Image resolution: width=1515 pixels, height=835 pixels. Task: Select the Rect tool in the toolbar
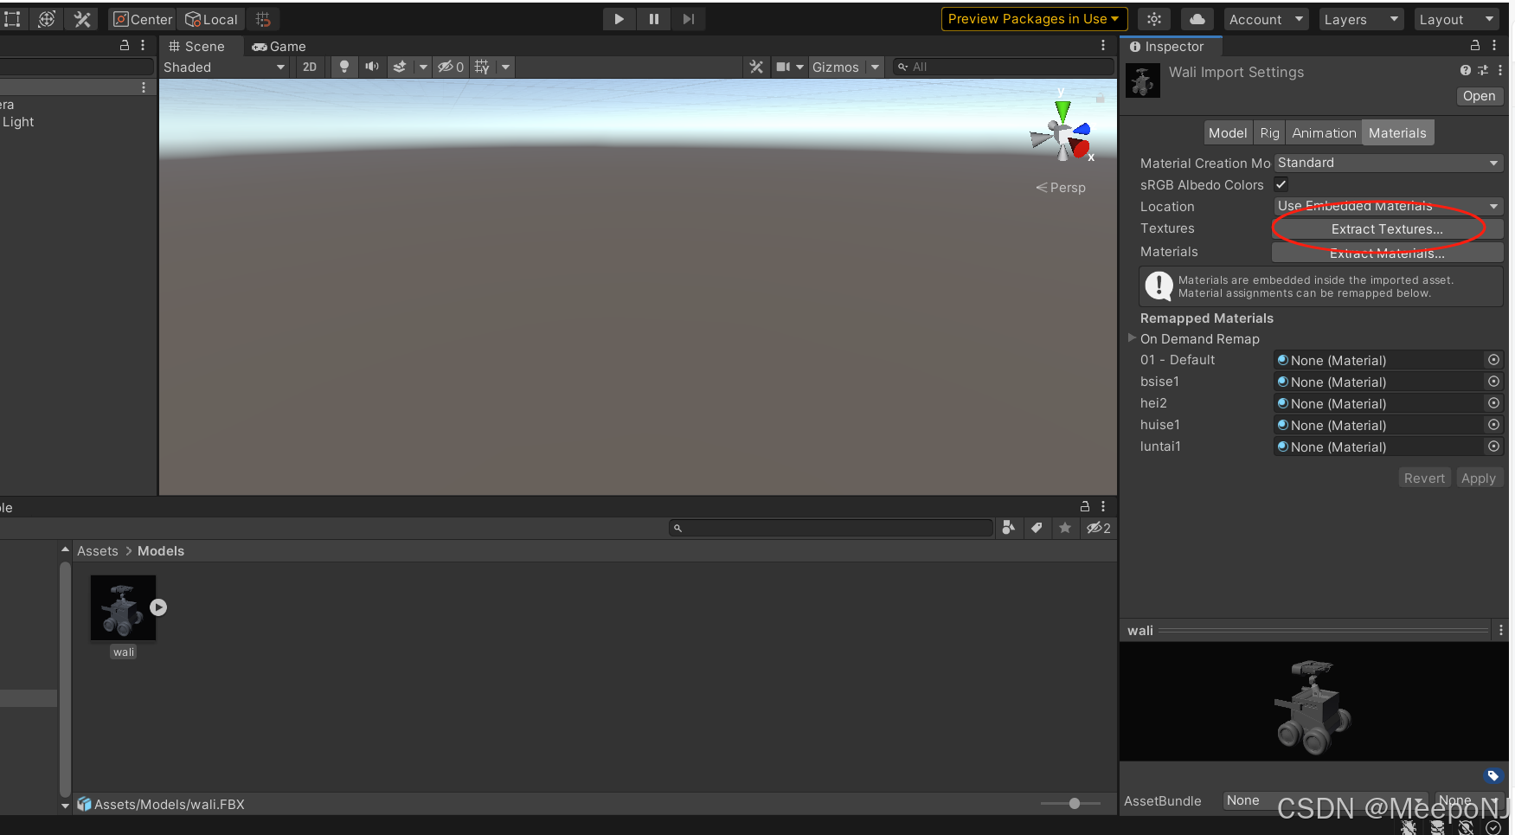tap(13, 18)
